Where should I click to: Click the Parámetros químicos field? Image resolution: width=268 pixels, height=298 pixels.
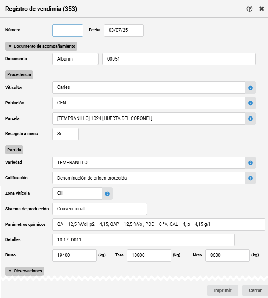159,225
